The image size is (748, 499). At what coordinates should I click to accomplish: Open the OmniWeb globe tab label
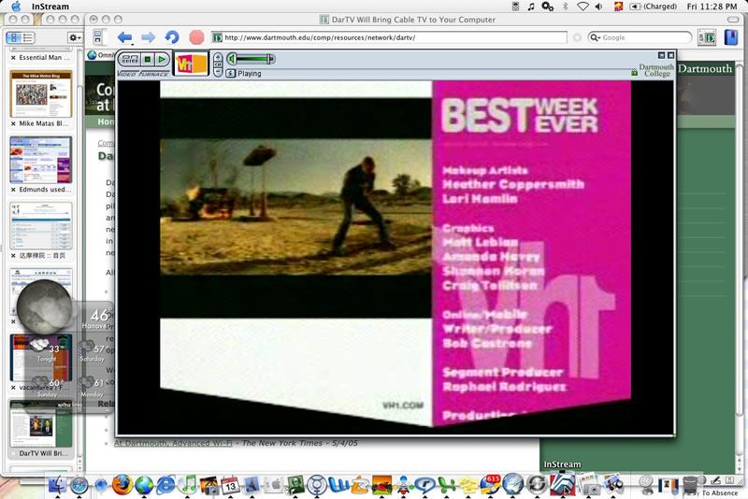click(100, 55)
